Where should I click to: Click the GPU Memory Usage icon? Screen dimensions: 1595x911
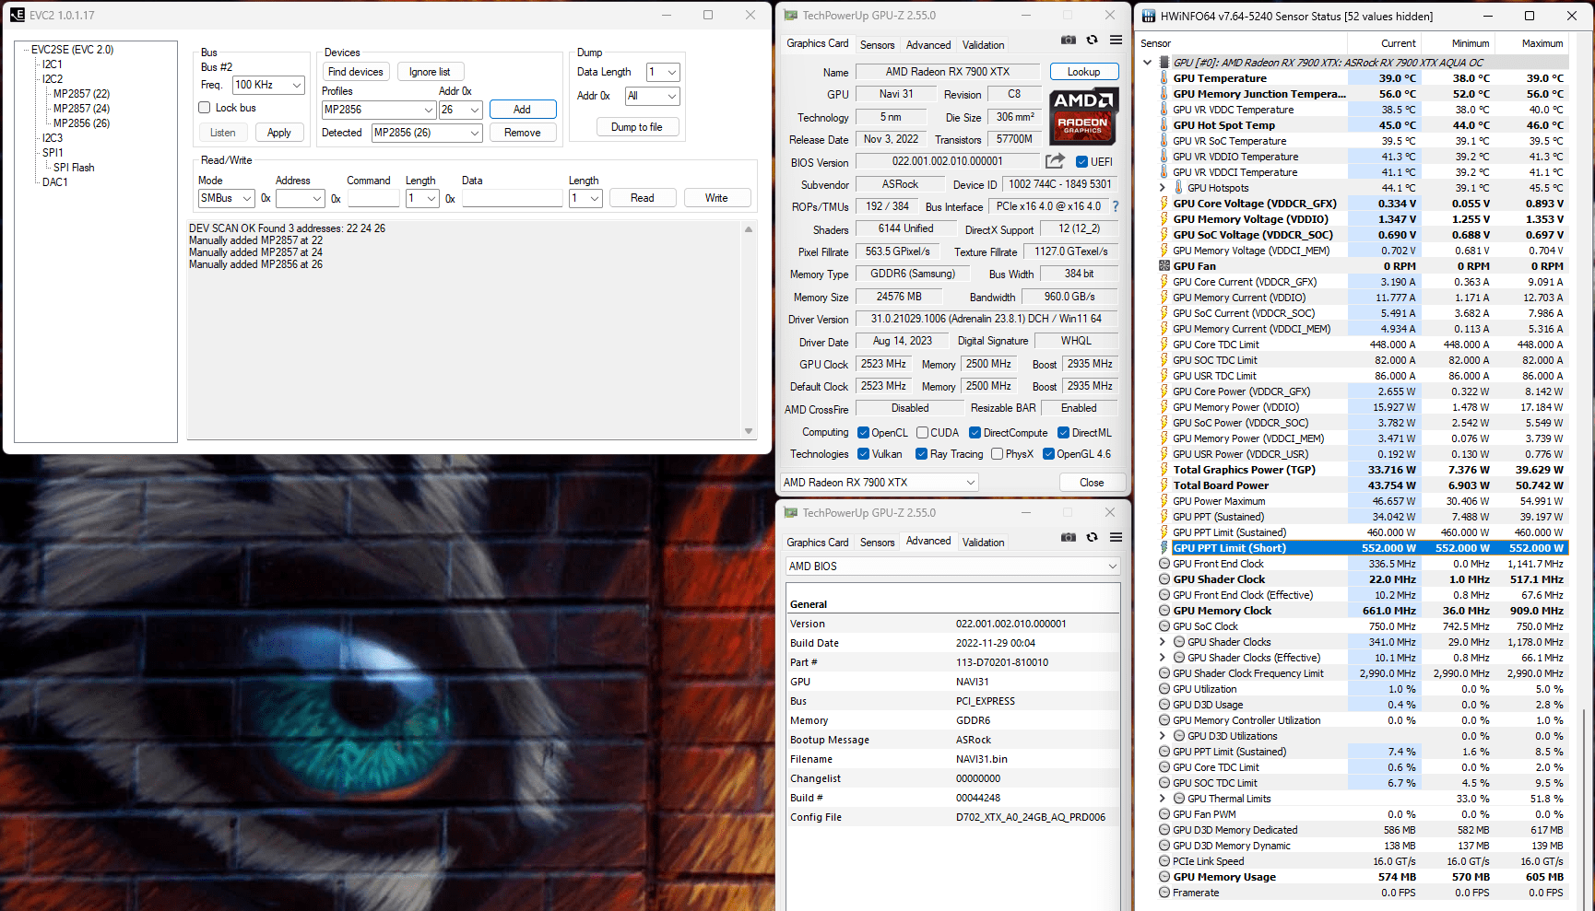click(1164, 877)
